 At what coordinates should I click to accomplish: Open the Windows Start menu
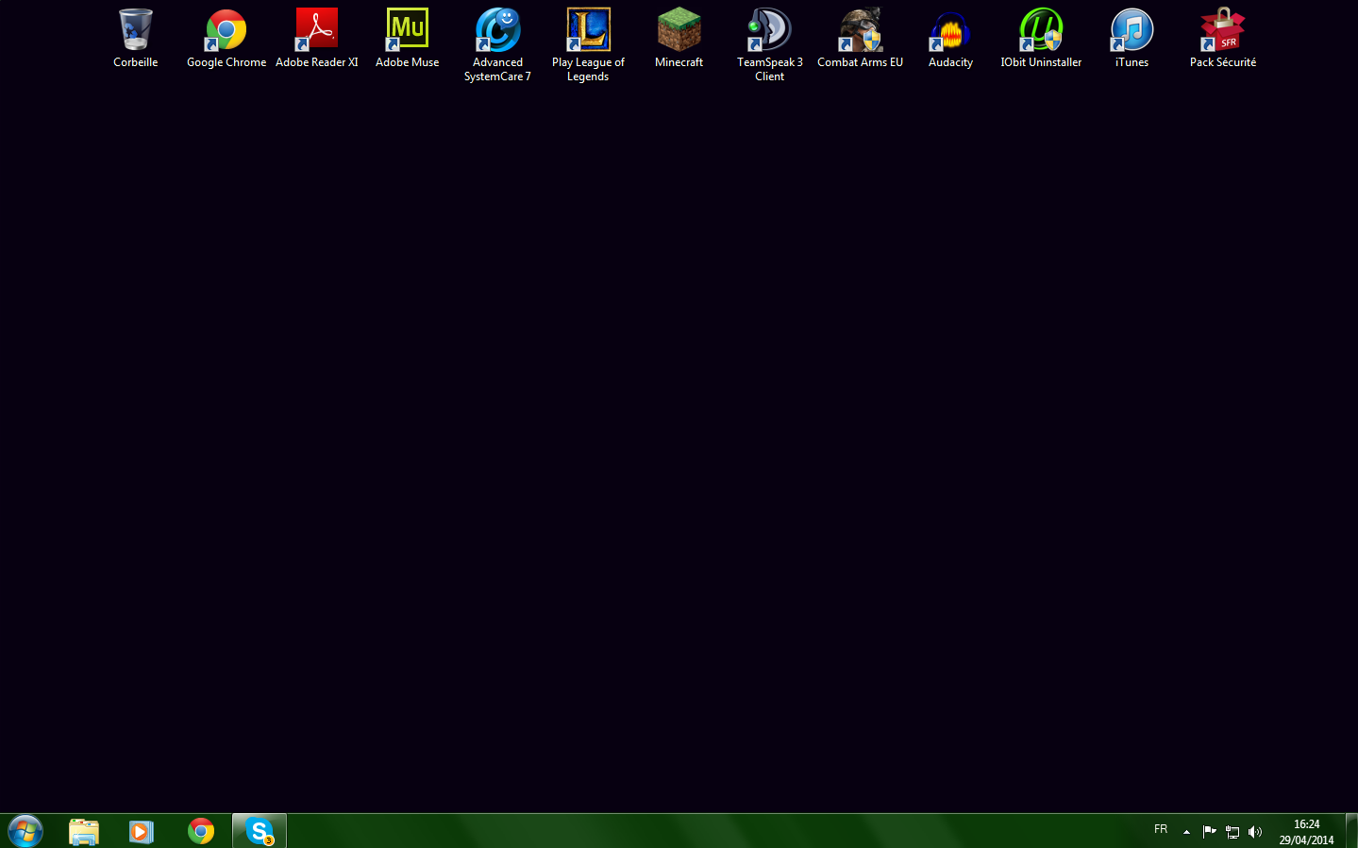(x=25, y=831)
